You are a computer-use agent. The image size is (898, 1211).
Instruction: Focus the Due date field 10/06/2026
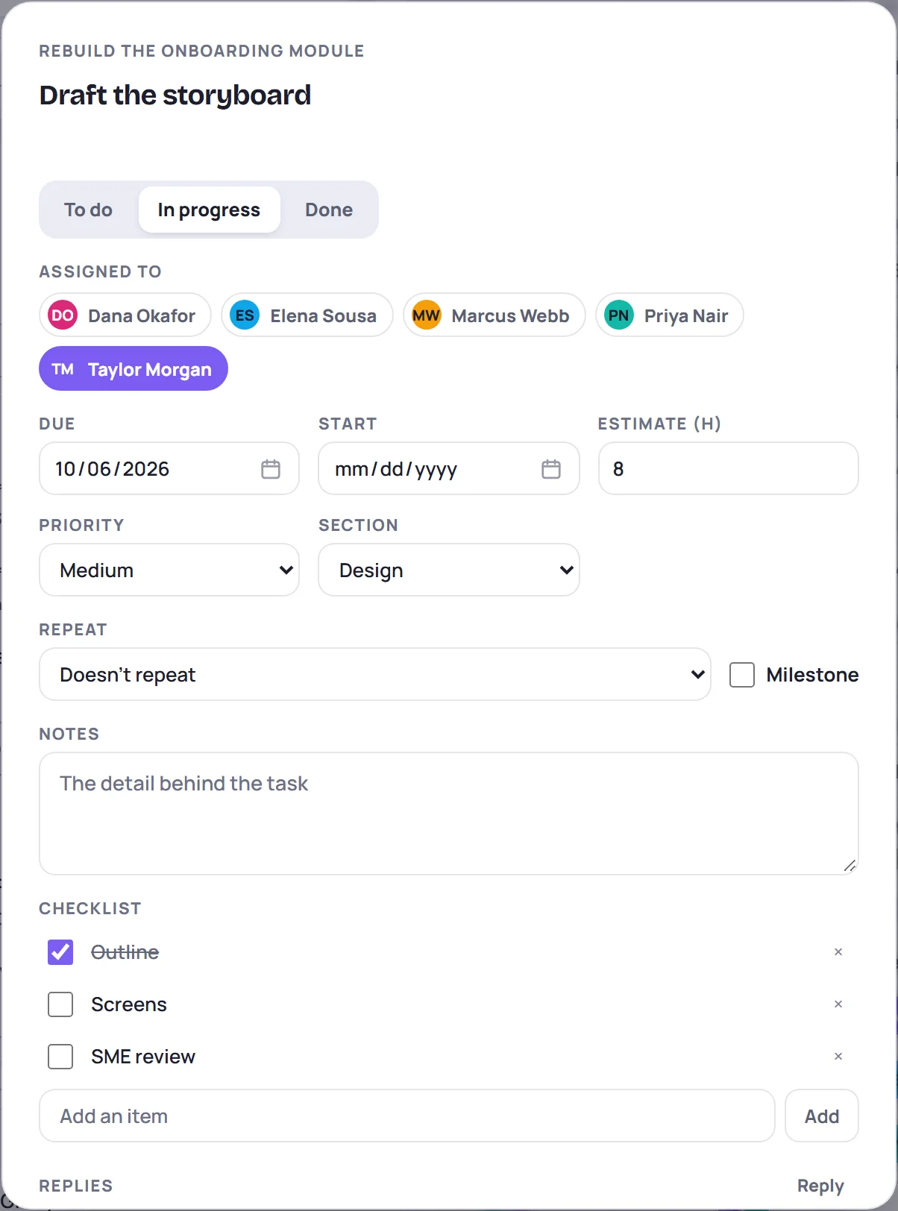(169, 469)
